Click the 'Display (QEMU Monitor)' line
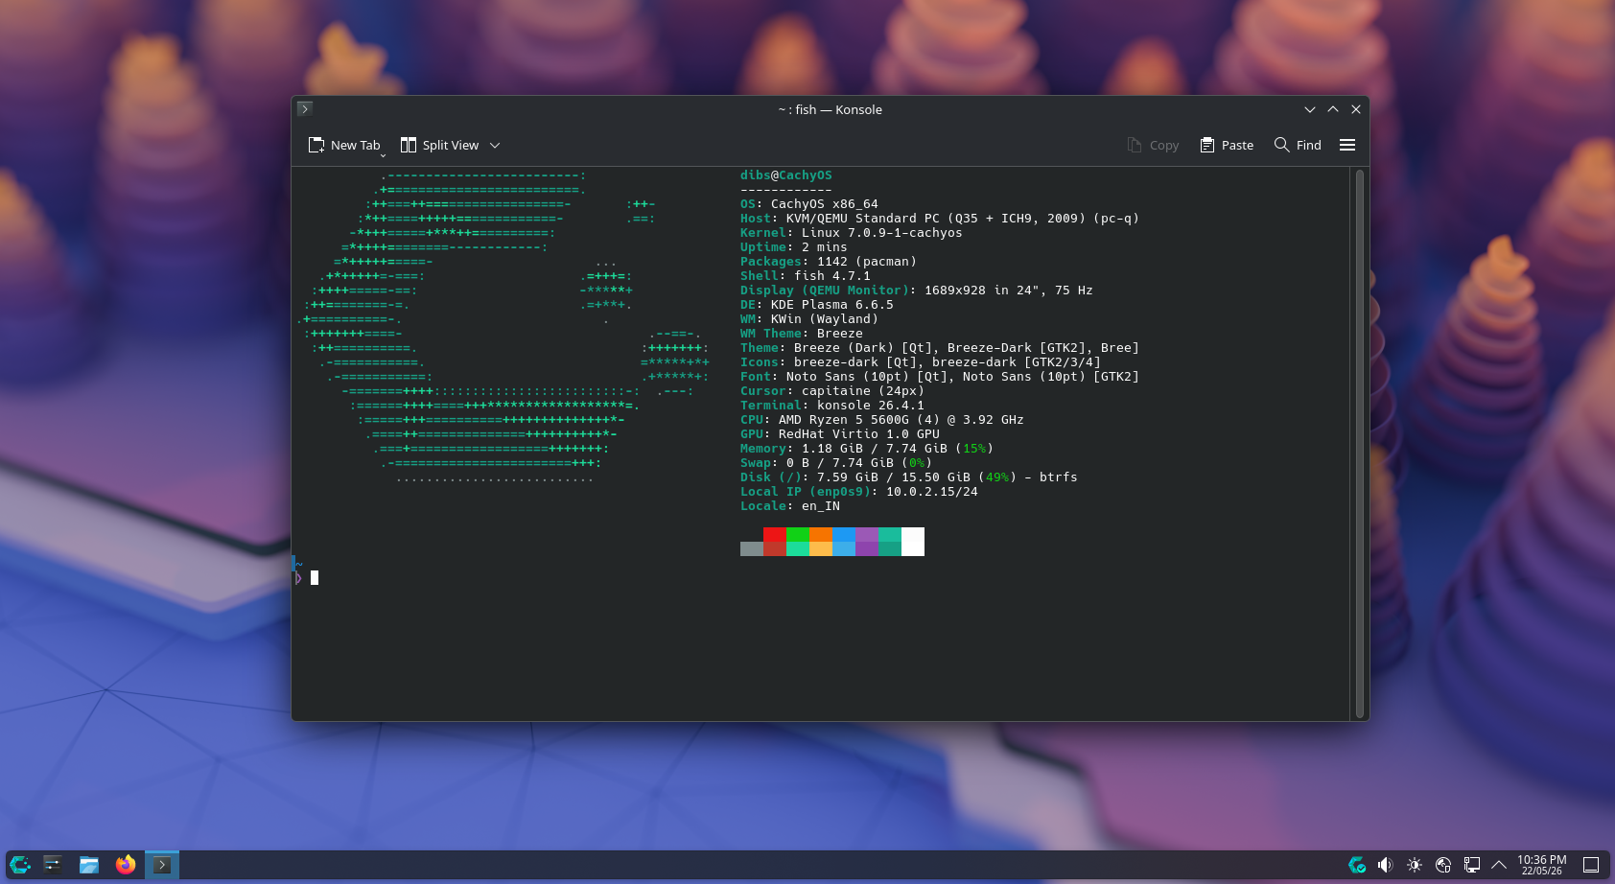The image size is (1615, 884). click(917, 291)
